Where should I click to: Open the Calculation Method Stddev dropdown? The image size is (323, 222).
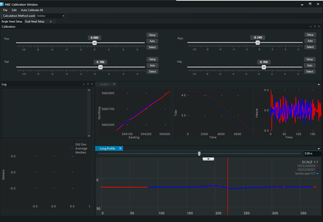(x=51, y=16)
